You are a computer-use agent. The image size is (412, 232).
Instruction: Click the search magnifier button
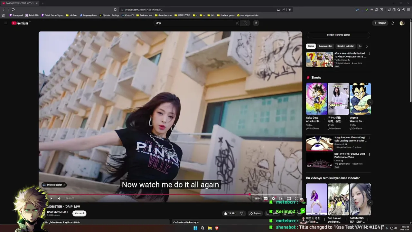coord(245,23)
